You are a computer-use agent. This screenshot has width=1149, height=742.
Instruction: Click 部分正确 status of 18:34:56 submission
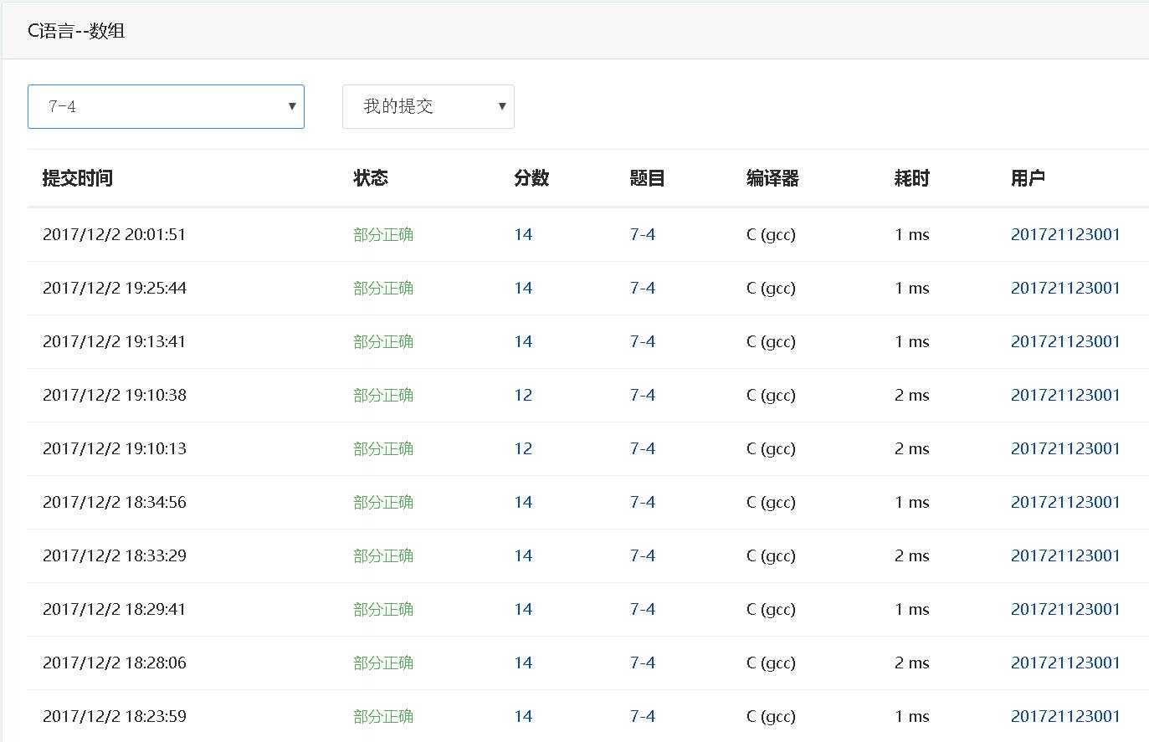pos(383,502)
